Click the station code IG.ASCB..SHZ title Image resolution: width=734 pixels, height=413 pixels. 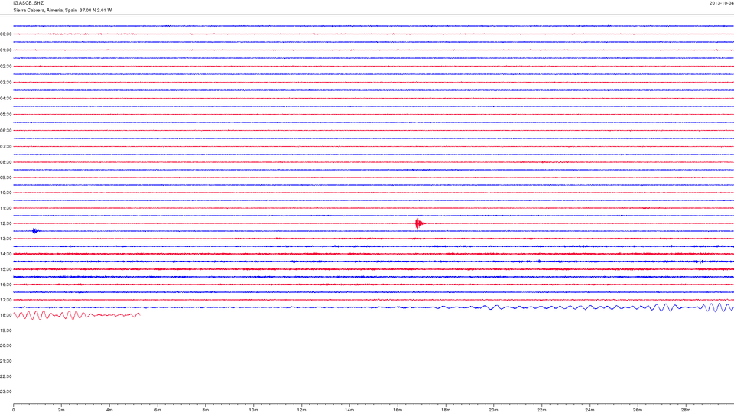pyautogui.click(x=28, y=3)
